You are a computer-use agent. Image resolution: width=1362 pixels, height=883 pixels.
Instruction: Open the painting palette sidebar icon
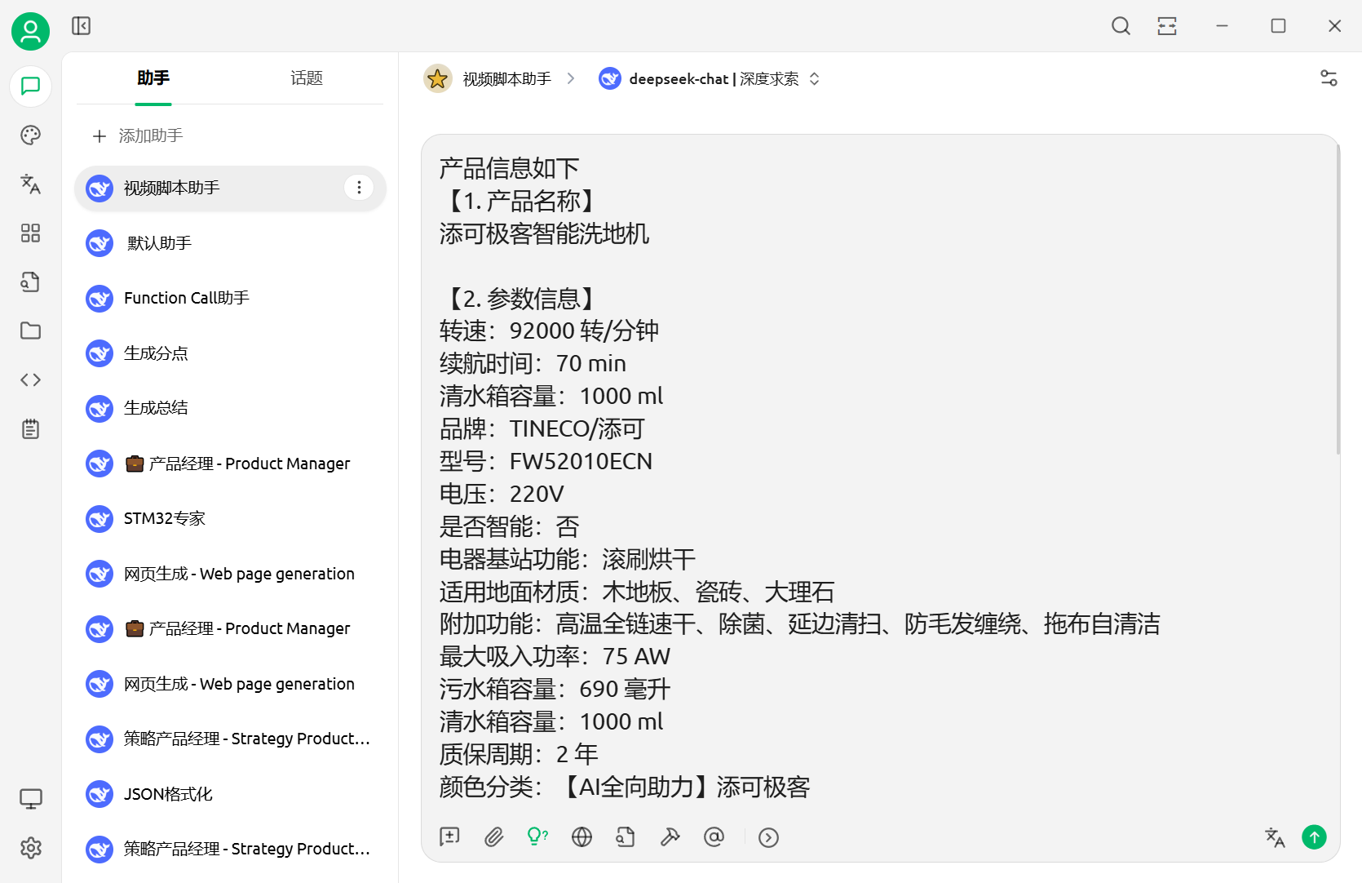30,135
